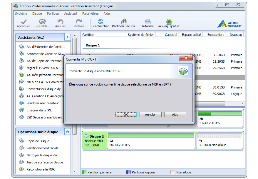The image size is (258, 179).
Task: Collapse the Assistants (As.) panel
Action: [68, 38]
